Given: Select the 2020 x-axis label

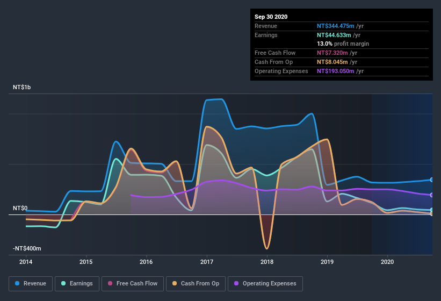Looking at the screenshot, I should pos(387,262).
